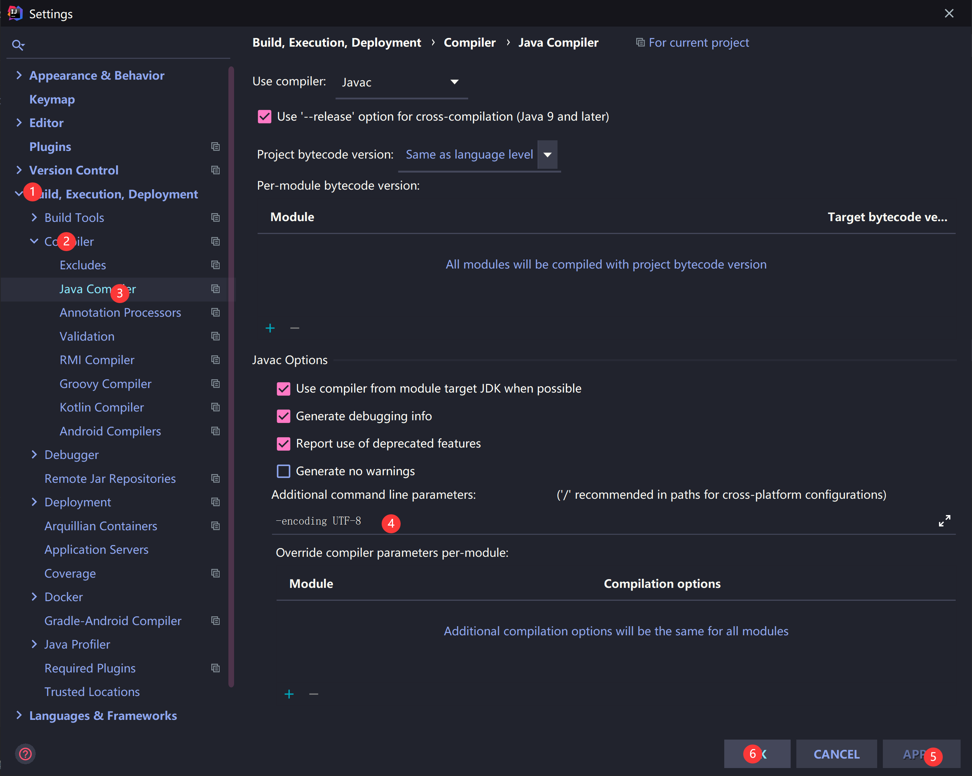Viewport: 972px width, 776px height.
Task: Open the Kotlin Compiler settings page
Action: [x=101, y=407]
